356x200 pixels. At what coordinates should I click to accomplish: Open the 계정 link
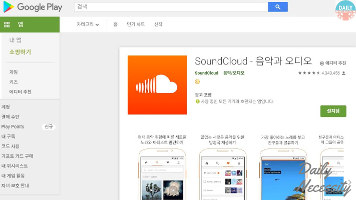point(6,107)
